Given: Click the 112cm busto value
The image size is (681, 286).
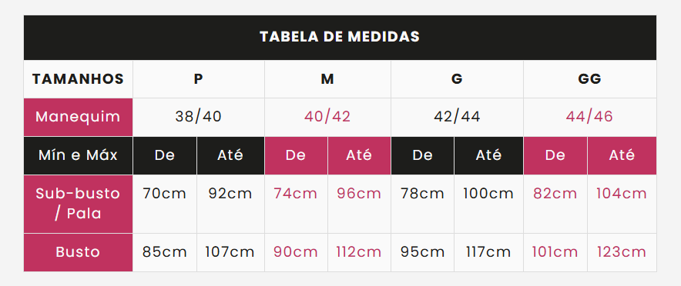Looking at the screenshot, I should [x=359, y=253].
